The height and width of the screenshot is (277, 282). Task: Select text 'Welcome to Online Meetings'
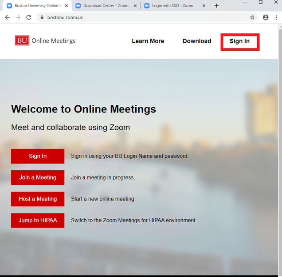[x=83, y=109]
